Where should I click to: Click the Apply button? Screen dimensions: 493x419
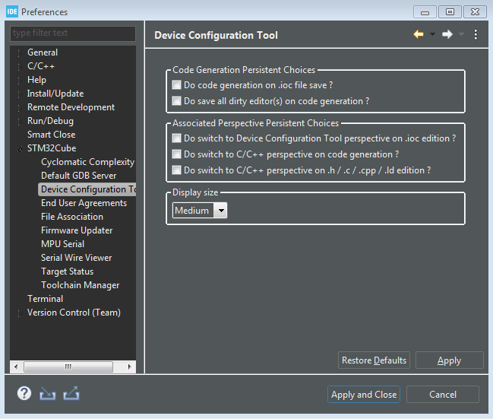click(x=449, y=360)
